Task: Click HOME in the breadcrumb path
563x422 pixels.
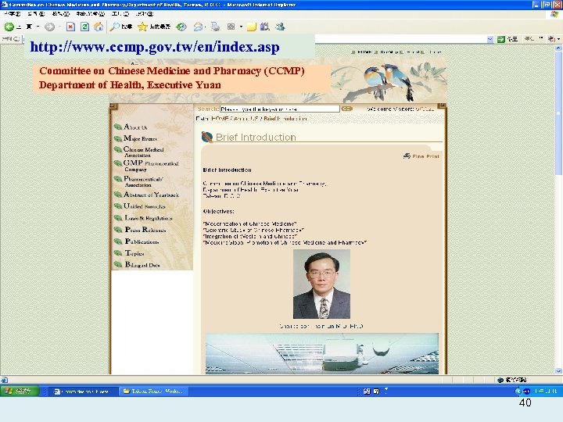Action: [220, 119]
